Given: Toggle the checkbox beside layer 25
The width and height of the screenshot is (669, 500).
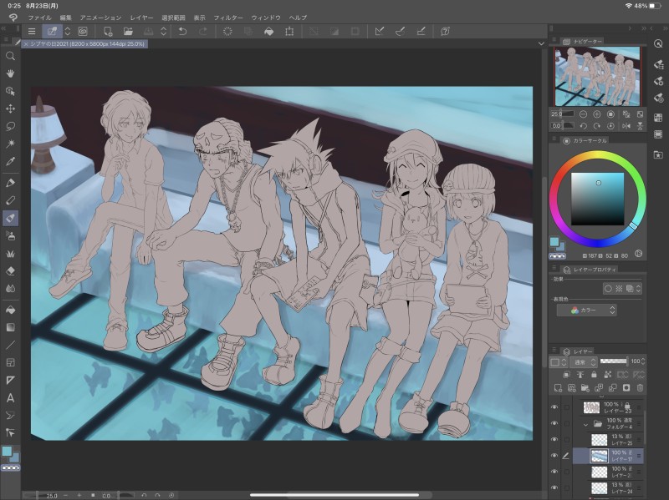Looking at the screenshot, I should [567, 439].
